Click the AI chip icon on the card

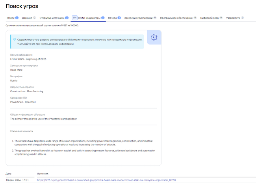pyautogui.click(x=154, y=37)
